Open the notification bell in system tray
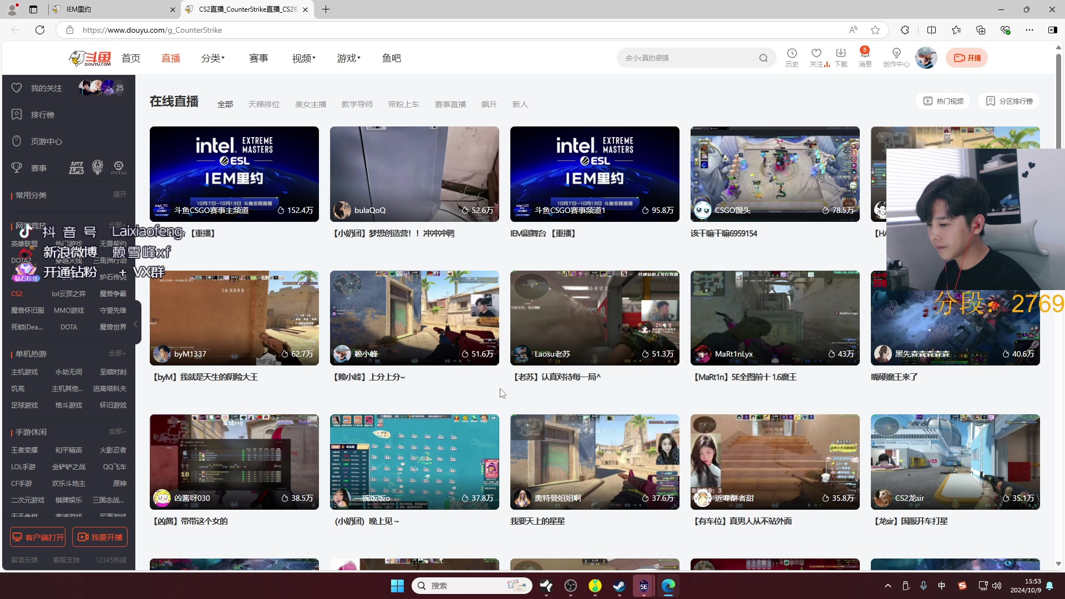This screenshot has height=599, width=1065. pyautogui.click(x=1049, y=586)
